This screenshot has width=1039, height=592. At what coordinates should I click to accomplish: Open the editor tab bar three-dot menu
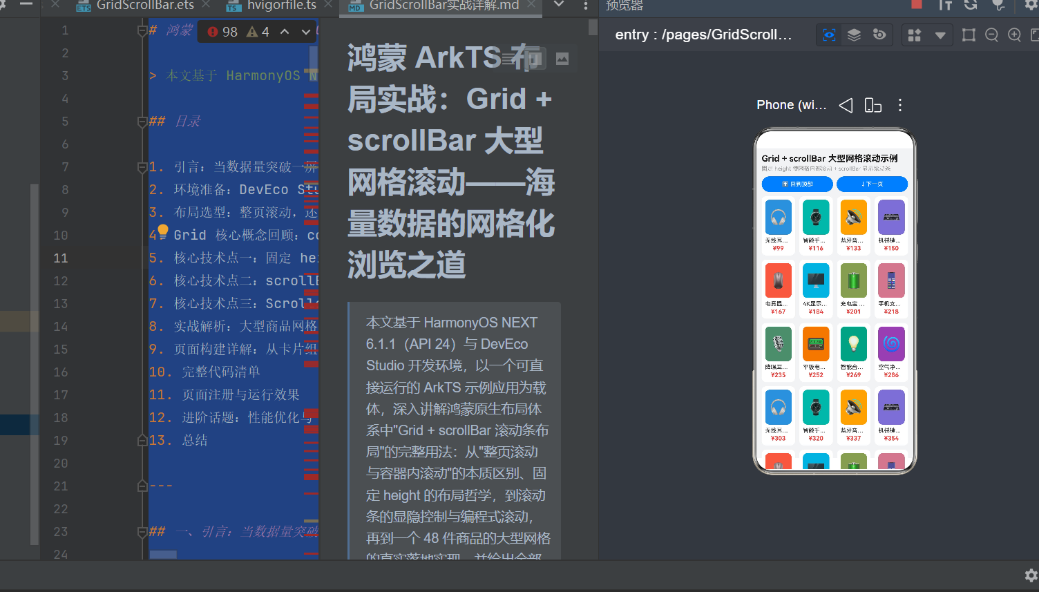click(586, 6)
